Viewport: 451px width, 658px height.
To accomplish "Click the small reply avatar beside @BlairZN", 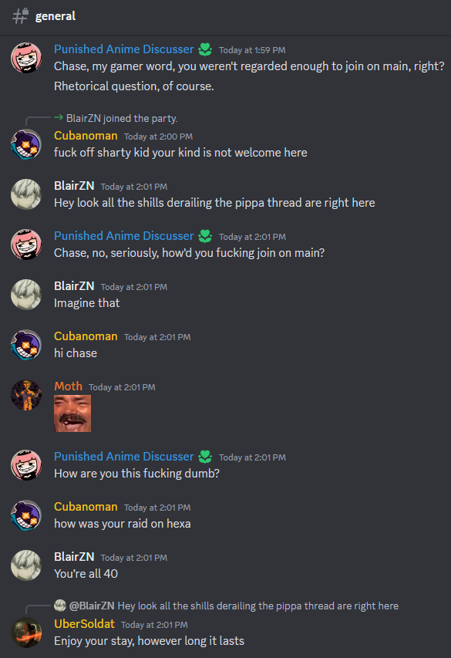I will (x=60, y=605).
